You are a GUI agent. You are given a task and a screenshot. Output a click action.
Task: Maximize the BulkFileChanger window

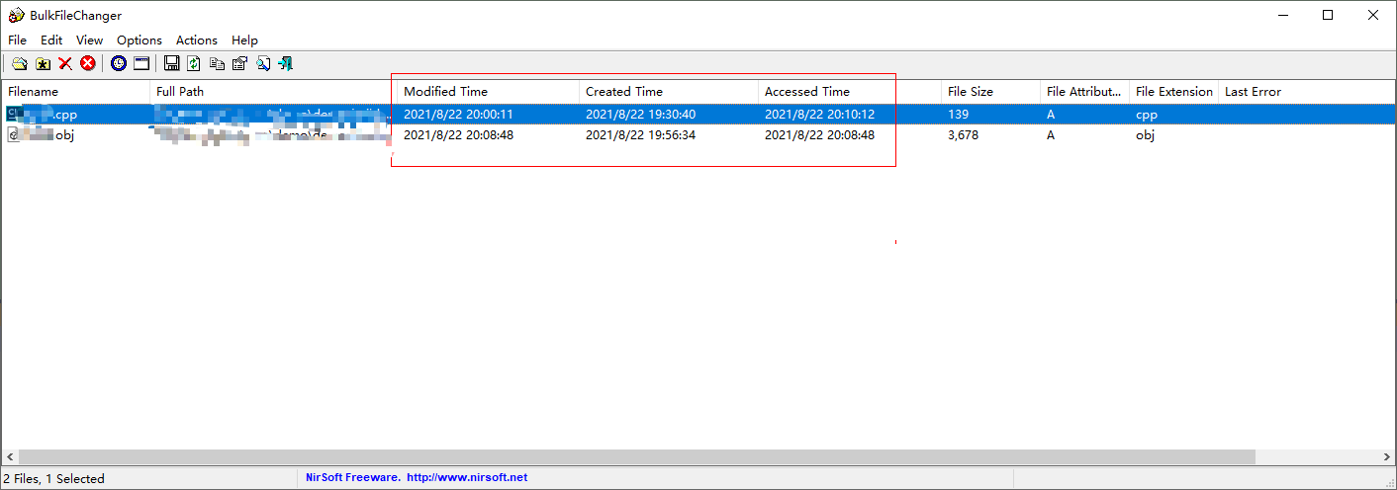(x=1328, y=15)
